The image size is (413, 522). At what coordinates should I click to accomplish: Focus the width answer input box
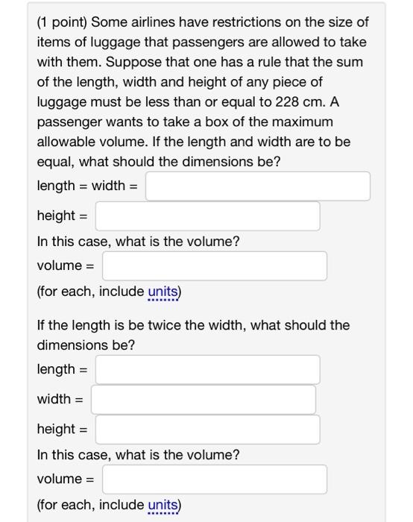(x=204, y=400)
